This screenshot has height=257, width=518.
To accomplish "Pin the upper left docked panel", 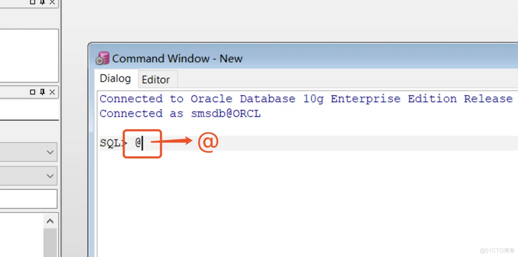I will pos(42,2).
